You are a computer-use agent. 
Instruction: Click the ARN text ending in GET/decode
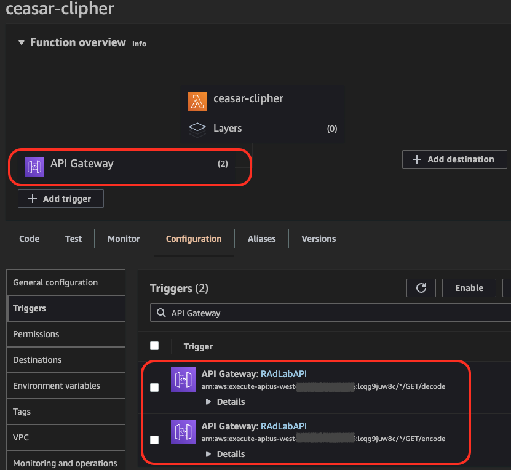tap(323, 386)
